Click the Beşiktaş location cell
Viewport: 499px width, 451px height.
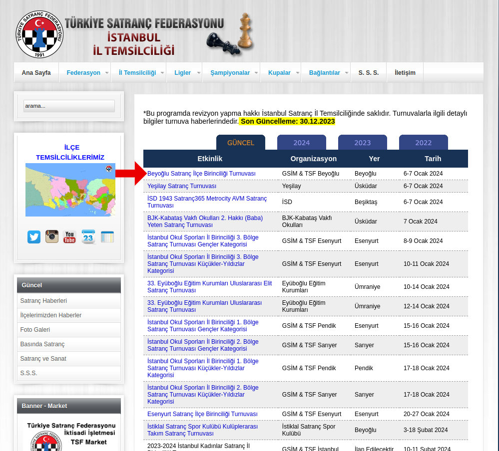[x=366, y=202]
